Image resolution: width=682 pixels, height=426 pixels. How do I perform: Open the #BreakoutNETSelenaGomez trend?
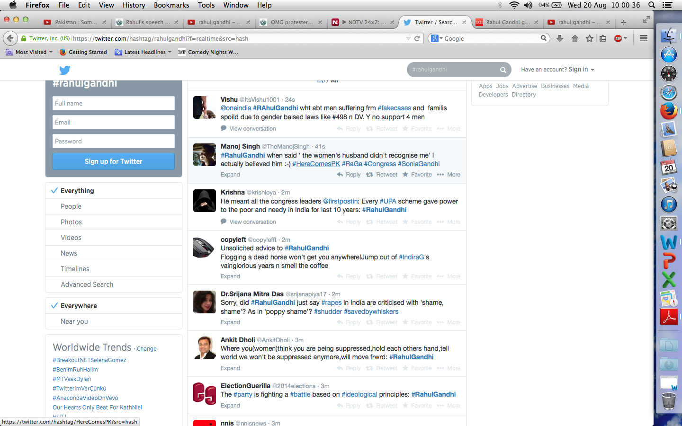[90, 360]
